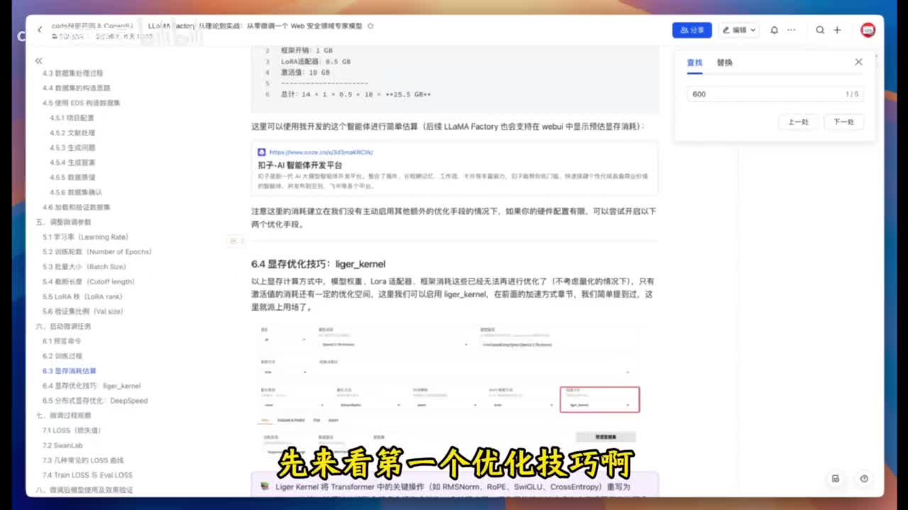This screenshot has width=908, height=510.
Task: Jump to outline 7.4 Train LOSS 与 Eval LOSS
Action: point(87,475)
